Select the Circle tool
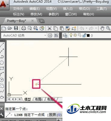Image resolution: width=111 pixels, height=121 pixels. point(2,80)
